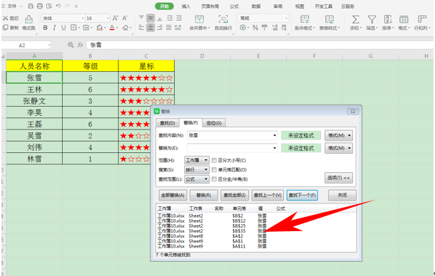The image size is (435, 276).
Task: Click the AutoSum (求和) sigma icon
Action: point(355,19)
